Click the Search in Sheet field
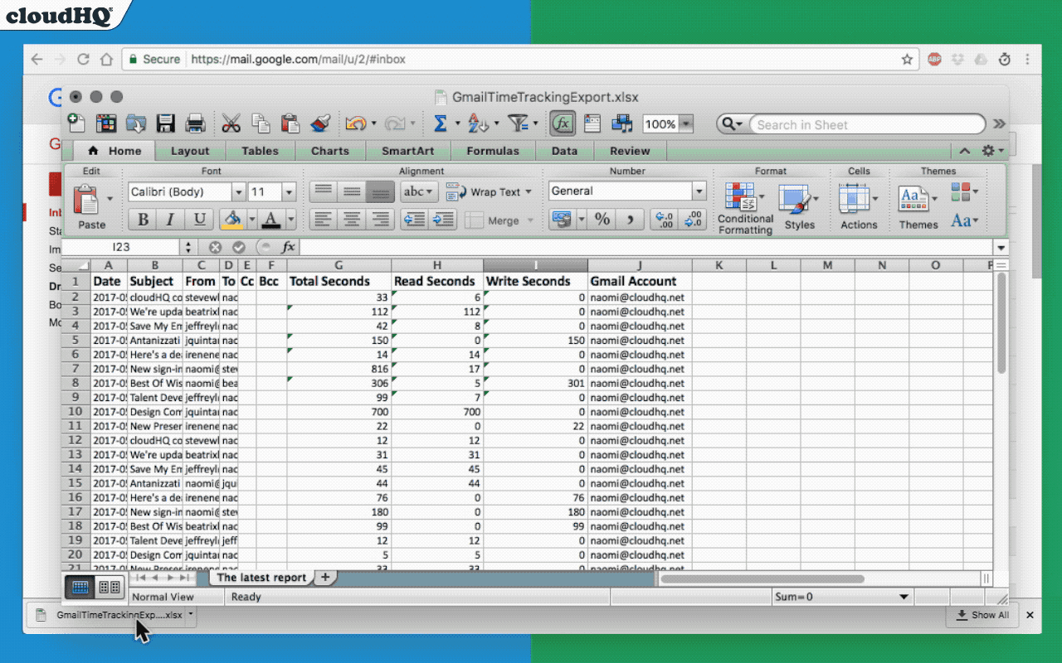The height and width of the screenshot is (663, 1062). coord(867,124)
